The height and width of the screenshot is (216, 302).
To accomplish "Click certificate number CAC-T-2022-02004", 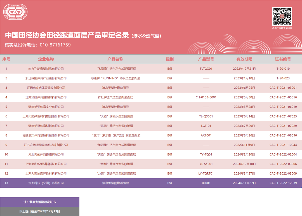I will click(x=283, y=154).
